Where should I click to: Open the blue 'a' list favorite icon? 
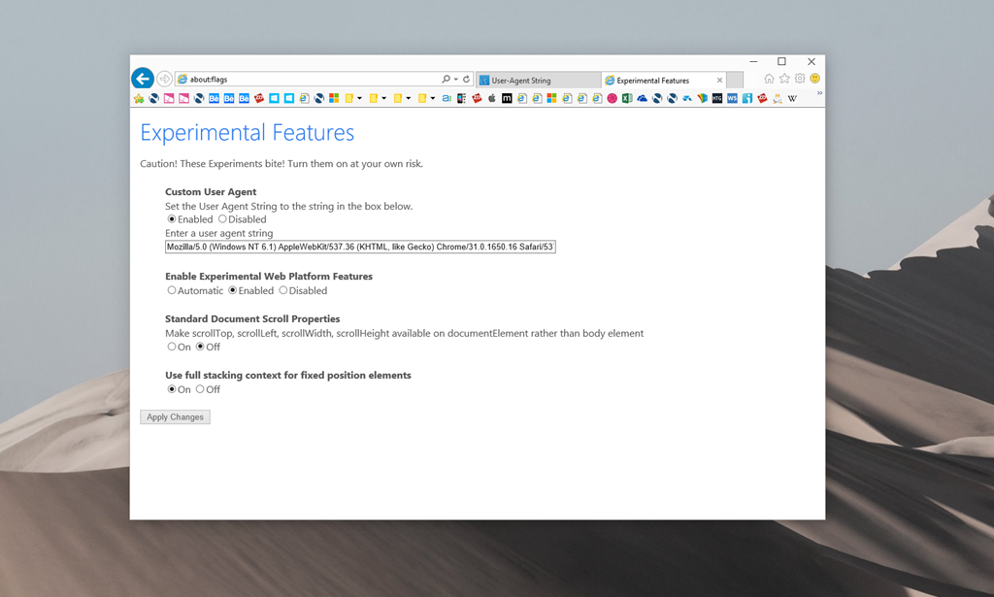pyautogui.click(x=447, y=98)
